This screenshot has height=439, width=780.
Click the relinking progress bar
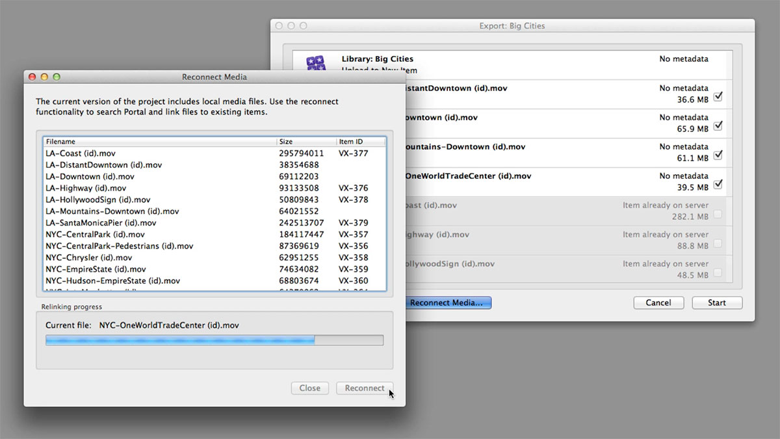click(214, 340)
